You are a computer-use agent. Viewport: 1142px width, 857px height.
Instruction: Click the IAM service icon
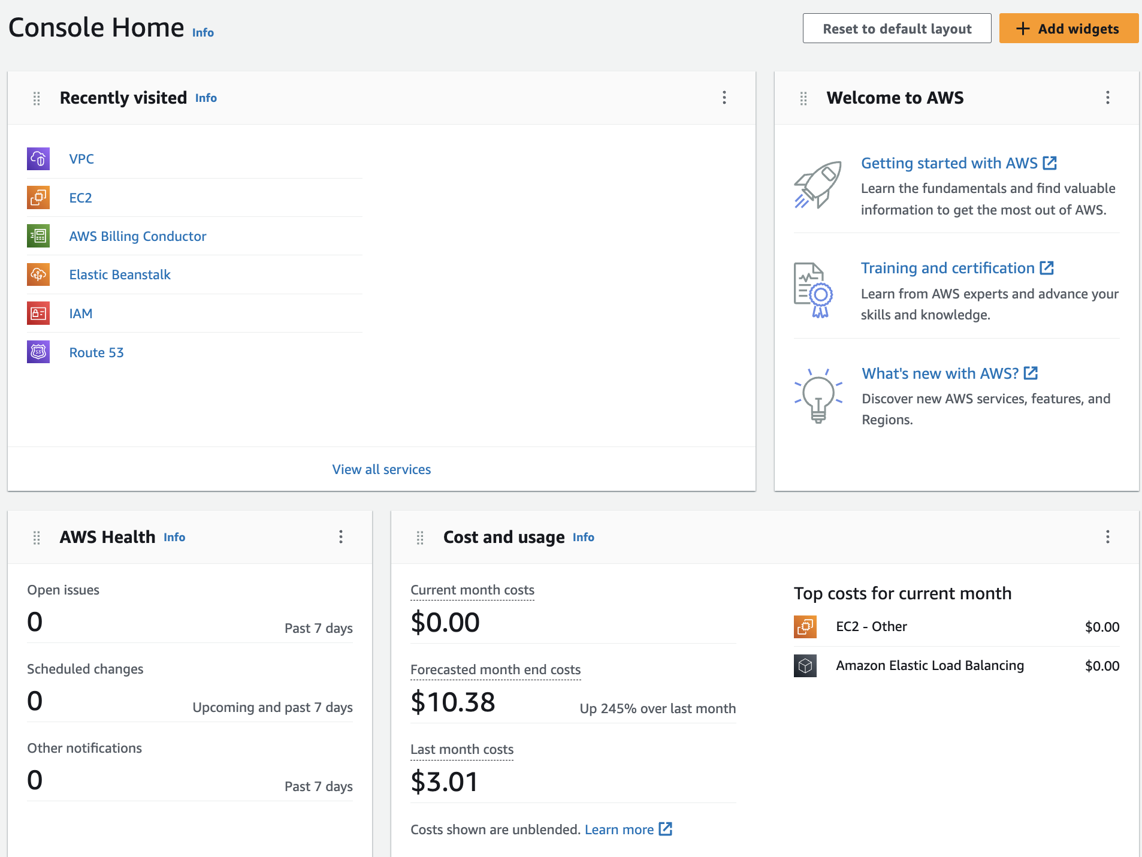[38, 313]
